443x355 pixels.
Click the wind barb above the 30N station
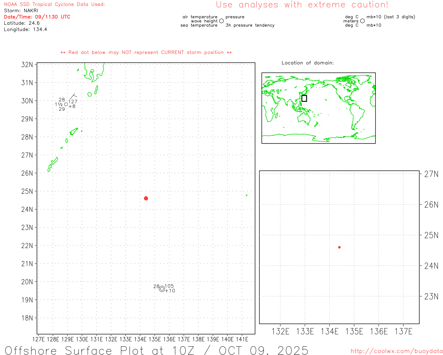click(x=73, y=96)
